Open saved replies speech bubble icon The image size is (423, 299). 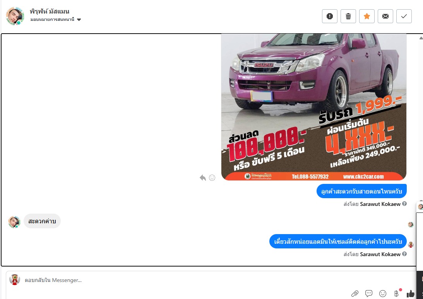(x=368, y=293)
